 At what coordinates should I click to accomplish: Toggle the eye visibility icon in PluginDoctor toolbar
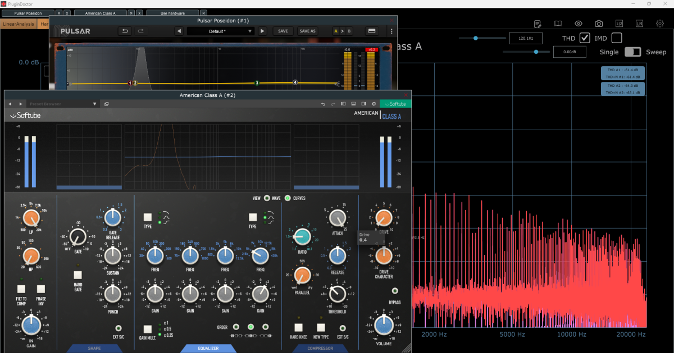(x=579, y=24)
